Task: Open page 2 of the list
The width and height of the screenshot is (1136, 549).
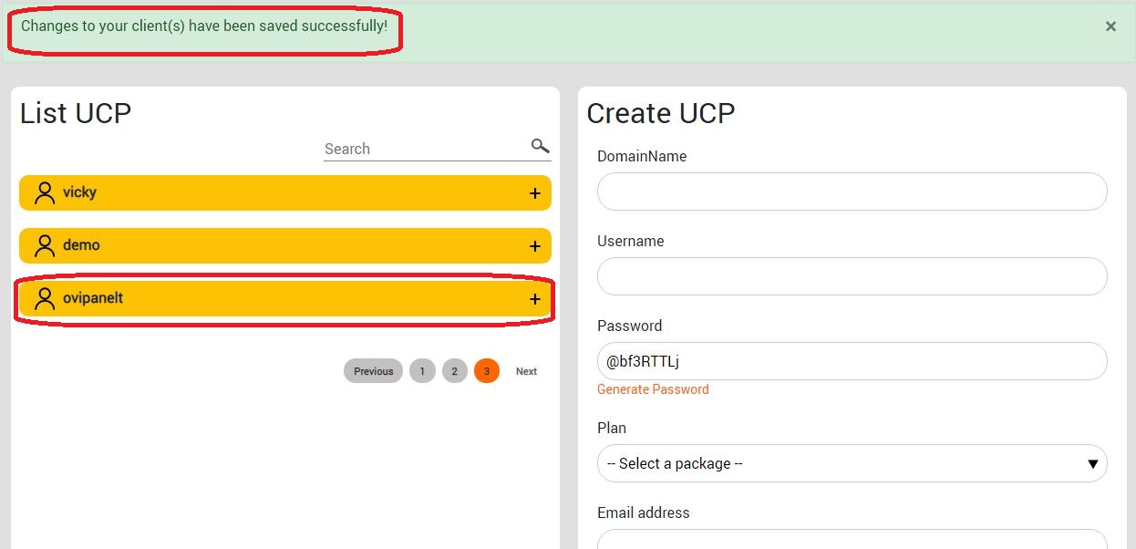Action: (455, 371)
